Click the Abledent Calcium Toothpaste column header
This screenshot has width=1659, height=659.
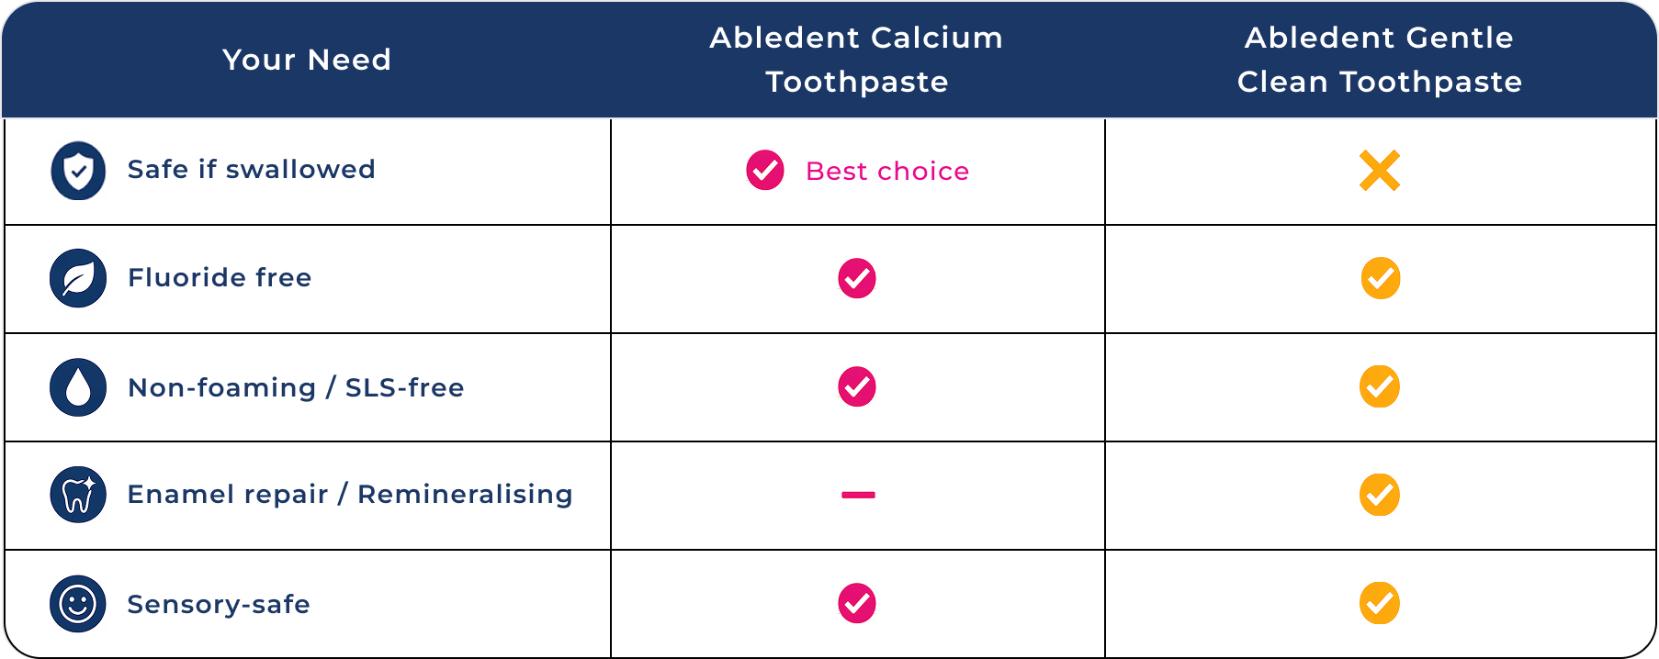pyautogui.click(x=857, y=60)
